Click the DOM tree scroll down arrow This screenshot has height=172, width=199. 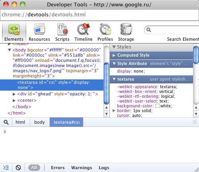click(106, 114)
